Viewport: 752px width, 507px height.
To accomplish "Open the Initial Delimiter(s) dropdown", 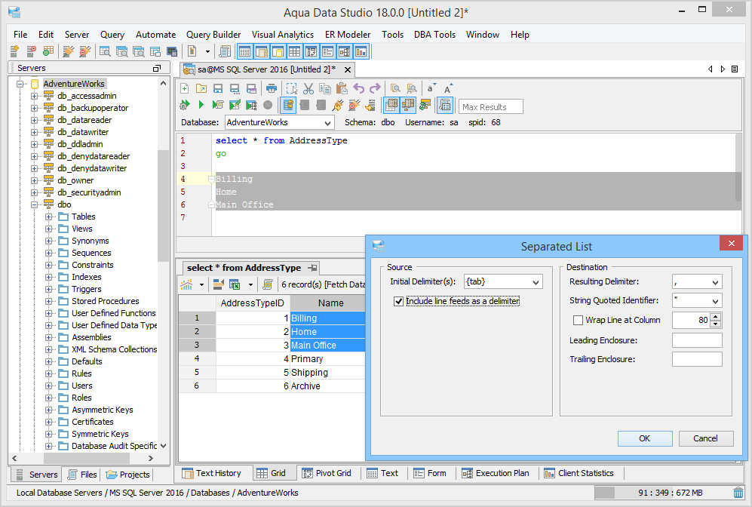I will point(536,282).
